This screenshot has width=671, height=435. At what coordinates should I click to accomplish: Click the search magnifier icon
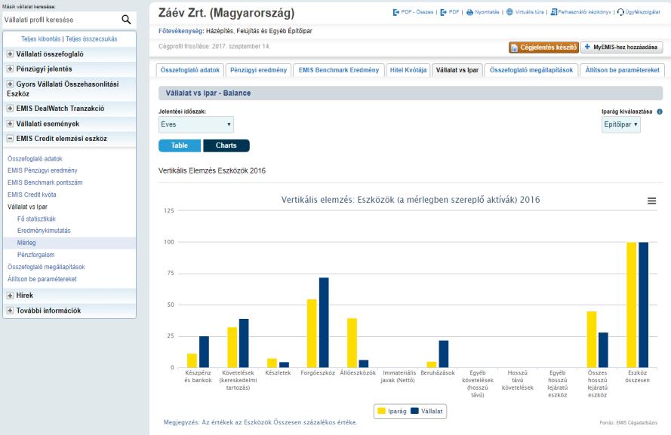[x=126, y=20]
